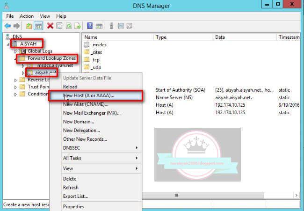This screenshot has height=211, width=304.
Task: Click the scroll right arrow
Action: tap(296, 195)
